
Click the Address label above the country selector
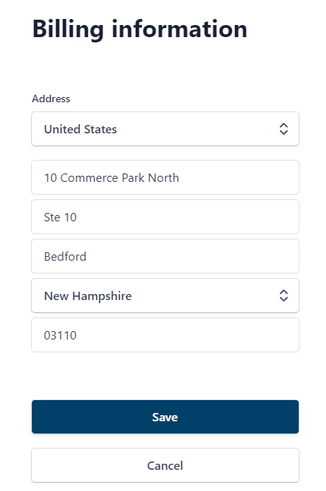click(x=51, y=99)
